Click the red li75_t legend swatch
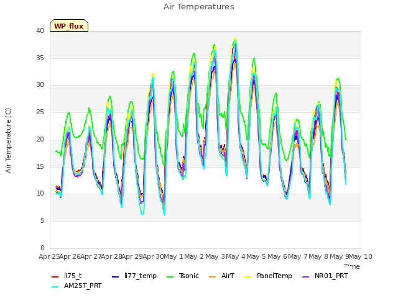The image size is (398, 298). (55, 276)
